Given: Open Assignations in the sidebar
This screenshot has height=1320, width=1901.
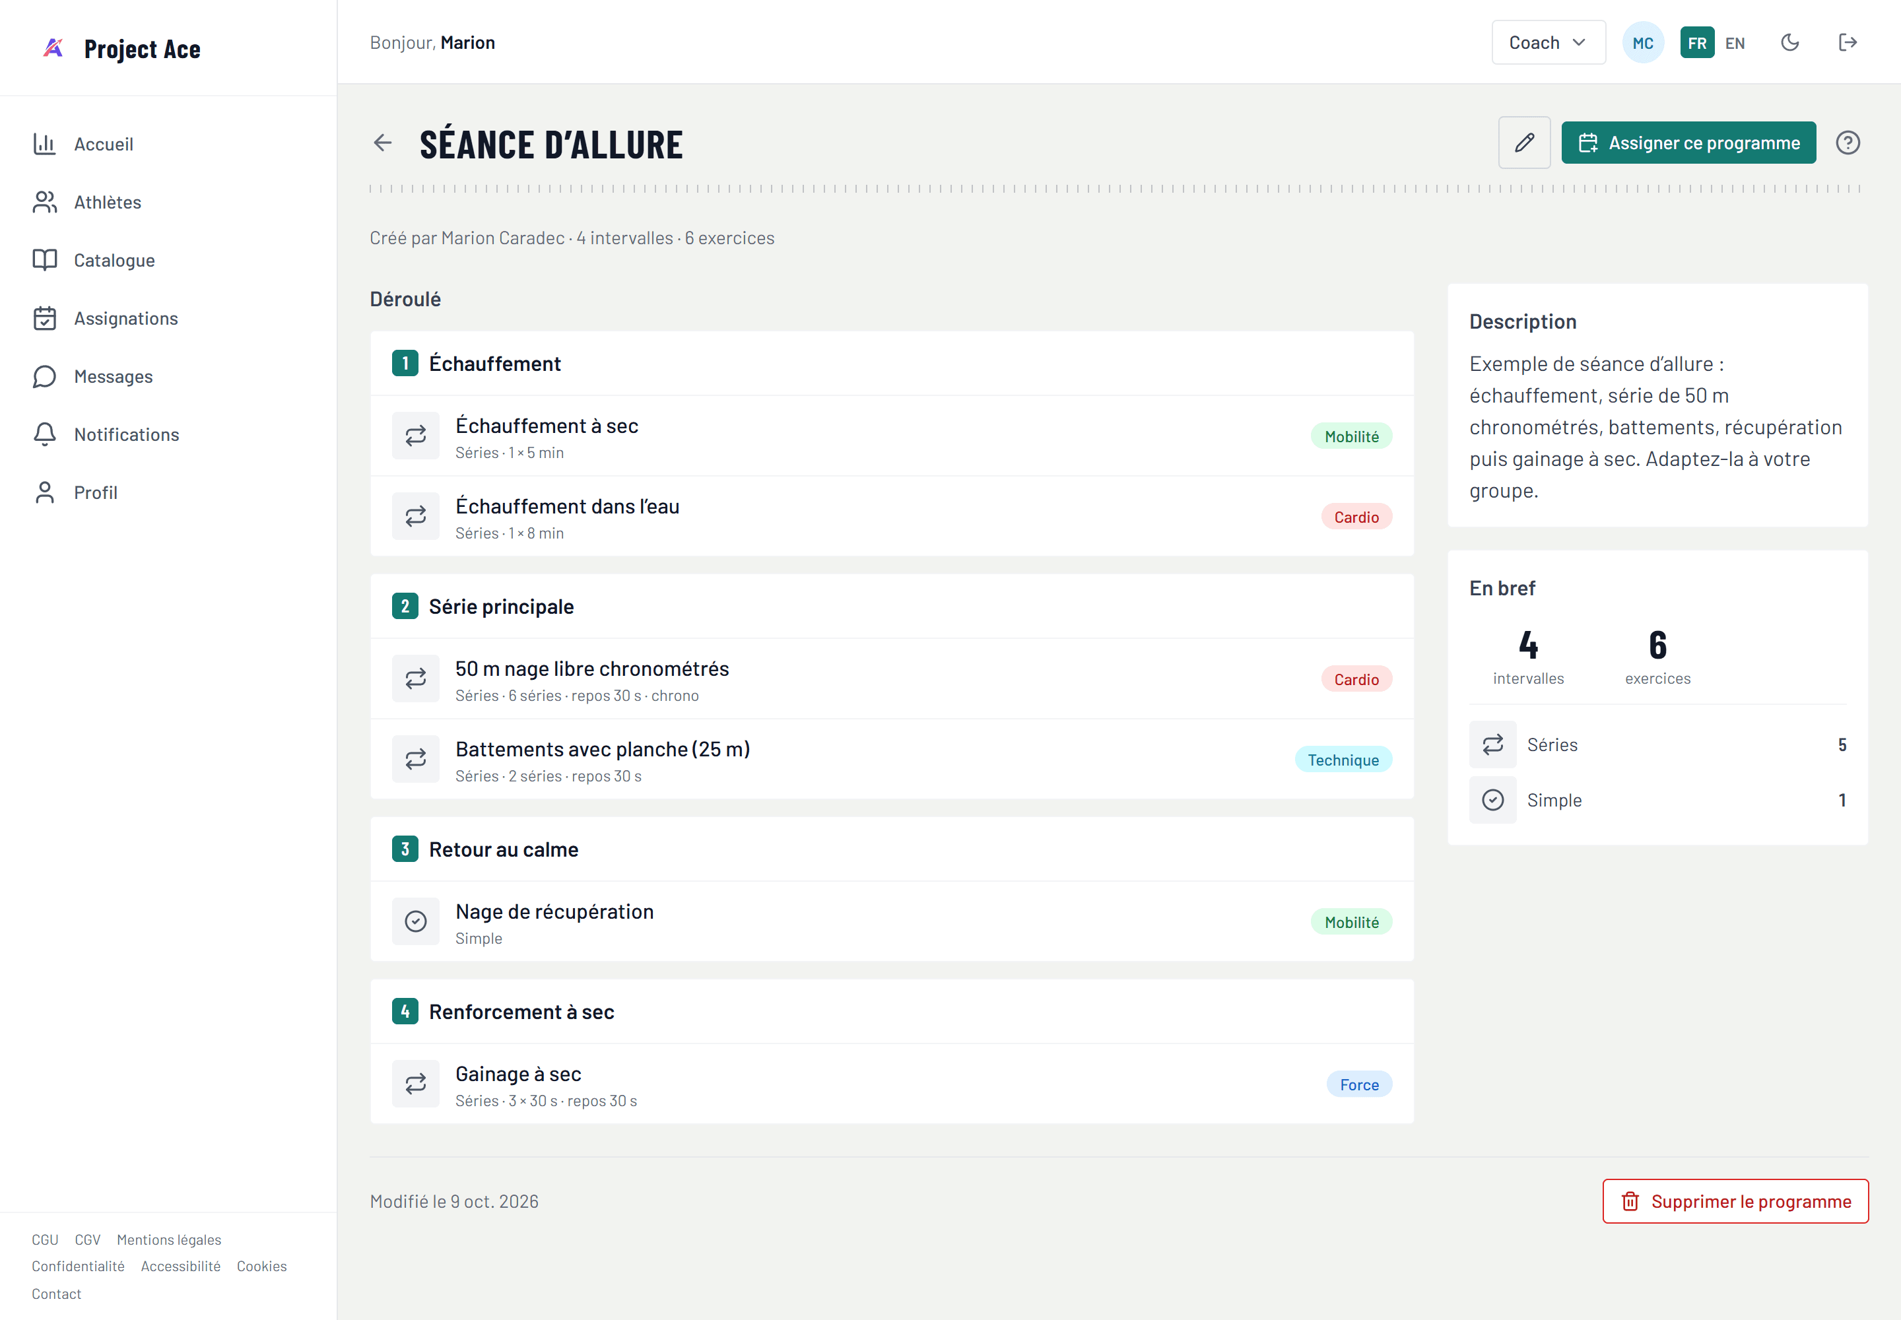Looking at the screenshot, I should [x=168, y=318].
